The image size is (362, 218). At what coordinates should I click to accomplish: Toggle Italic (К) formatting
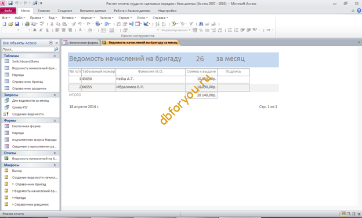click(41, 30)
